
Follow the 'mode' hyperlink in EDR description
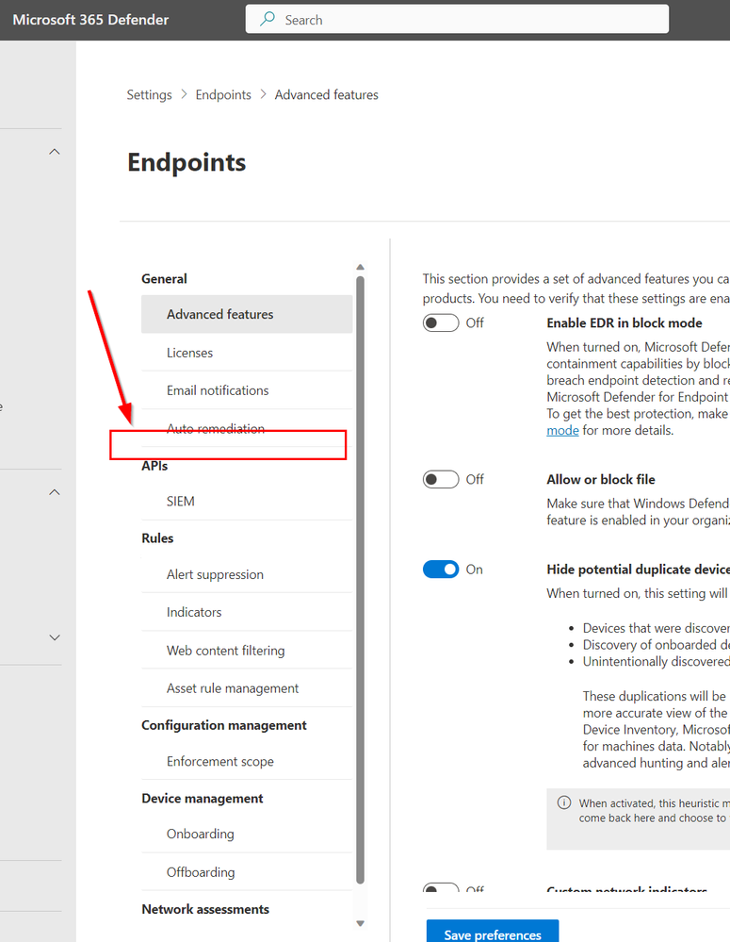562,430
